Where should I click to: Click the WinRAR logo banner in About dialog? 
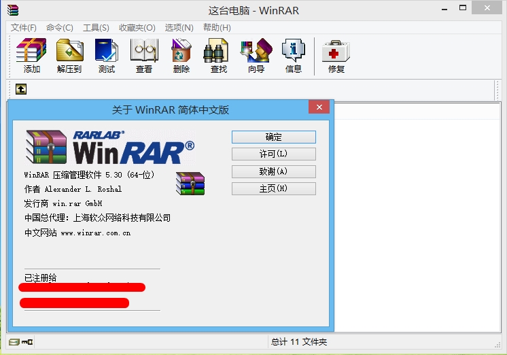pyautogui.click(x=110, y=147)
